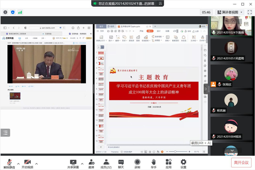This screenshot has height=170, width=255.
Task: Expand audio options arrow beside 解除静音
Action: 18,164
